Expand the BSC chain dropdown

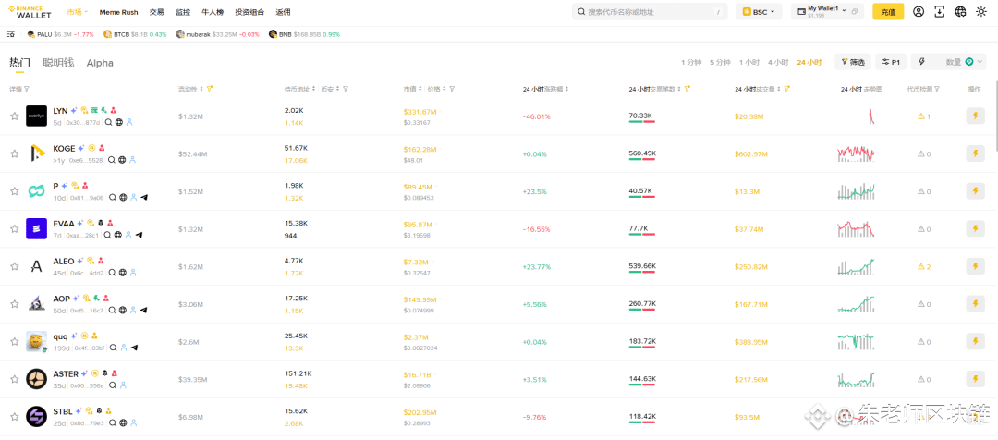[759, 11]
